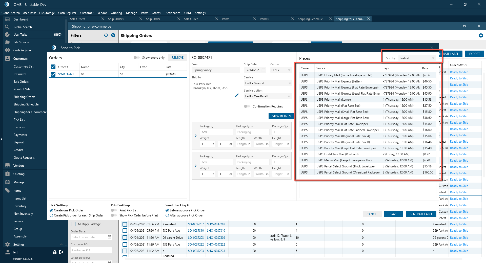Click the VIEW DETAILS button
This screenshot has width=486, height=263.
coord(281,116)
